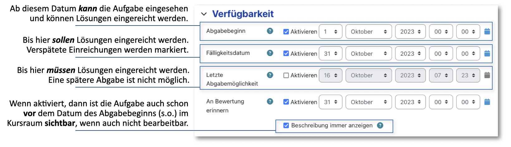This screenshot has width=511, height=147.
Task: Uncheck Beschreibung immer anzeigen
Action: click(286, 126)
